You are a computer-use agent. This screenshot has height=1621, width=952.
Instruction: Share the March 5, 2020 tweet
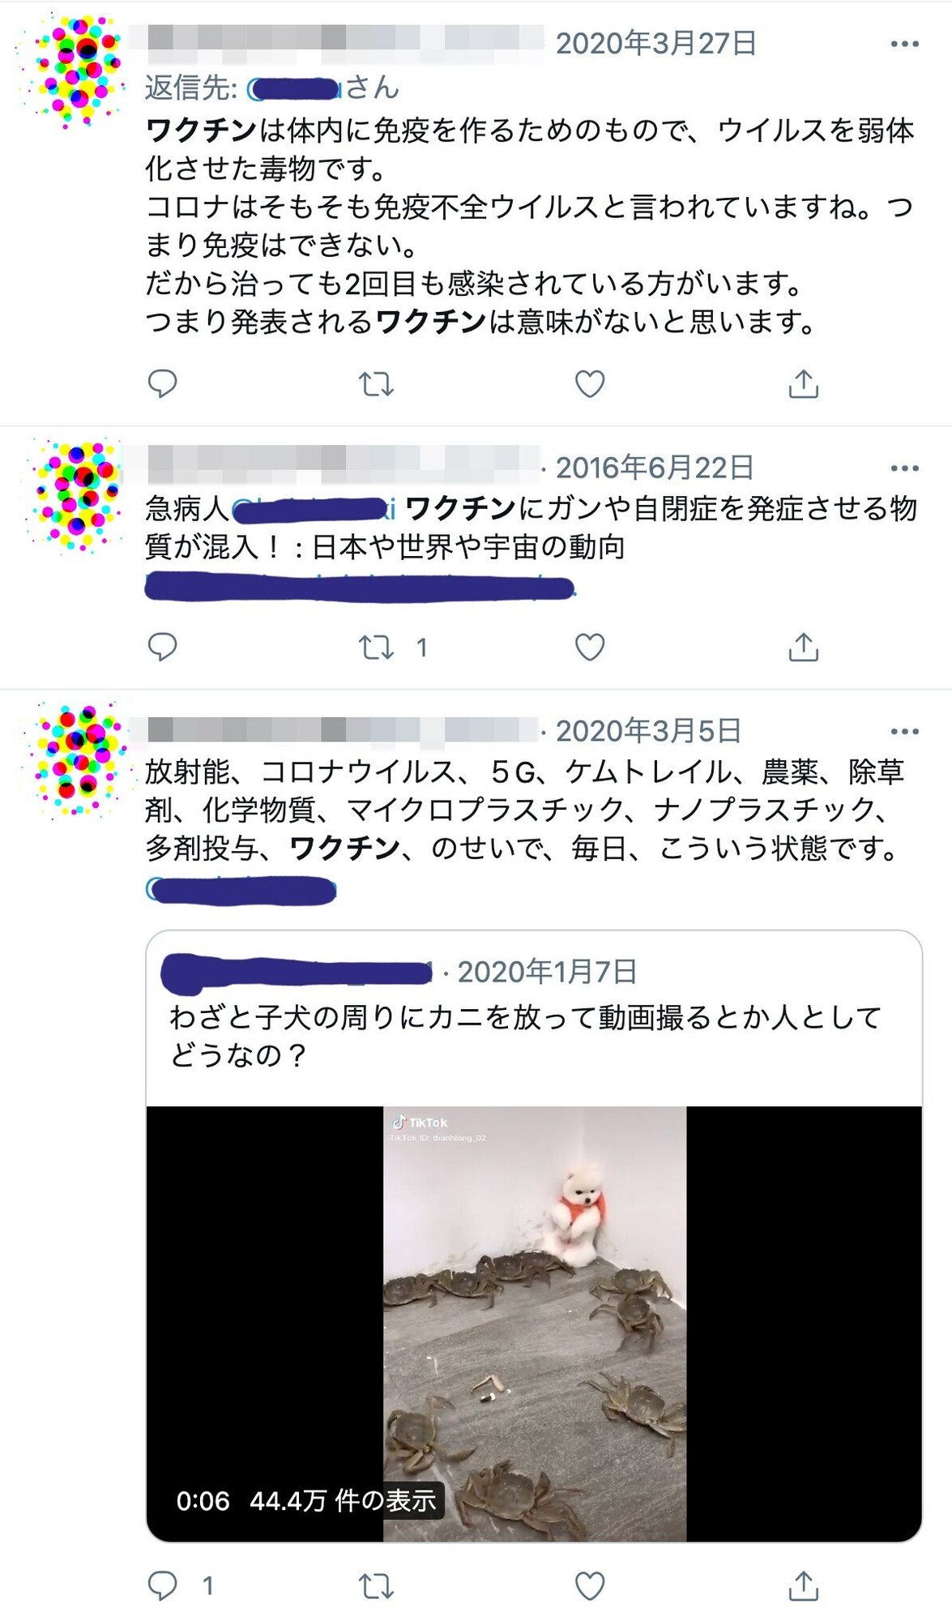point(803,1585)
